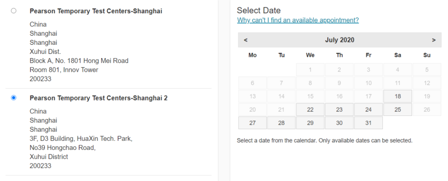Click the Pearson Temporary Test Centers-Shanghai 2 label

(x=98, y=98)
